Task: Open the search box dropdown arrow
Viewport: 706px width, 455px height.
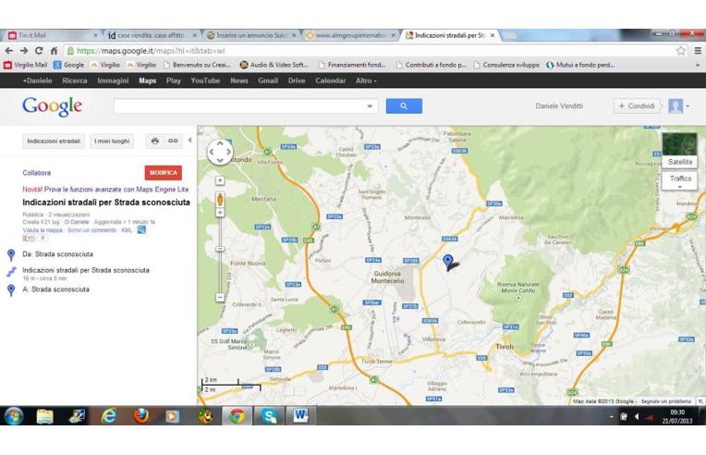Action: tap(371, 106)
